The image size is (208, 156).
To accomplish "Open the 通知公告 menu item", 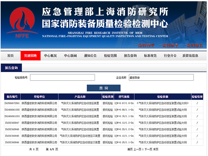I will pyautogui.click(x=90, y=56).
